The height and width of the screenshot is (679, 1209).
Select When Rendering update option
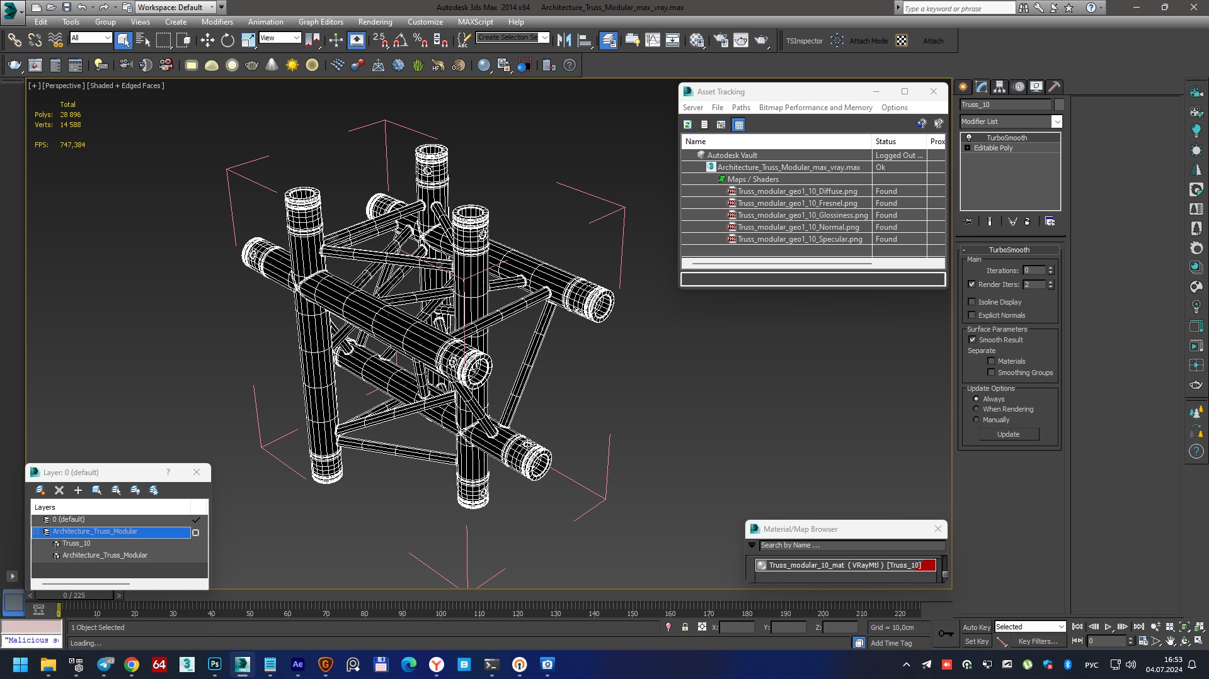click(977, 409)
